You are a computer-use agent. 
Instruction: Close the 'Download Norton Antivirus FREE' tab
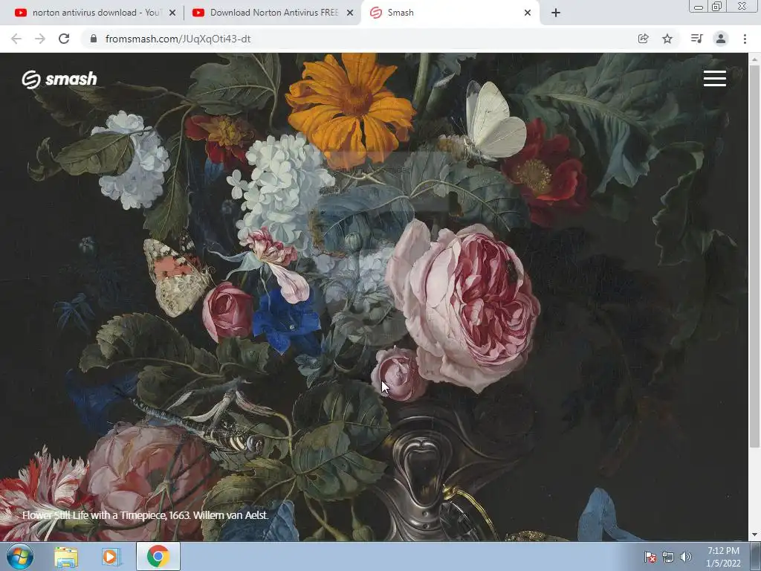pyautogui.click(x=349, y=13)
